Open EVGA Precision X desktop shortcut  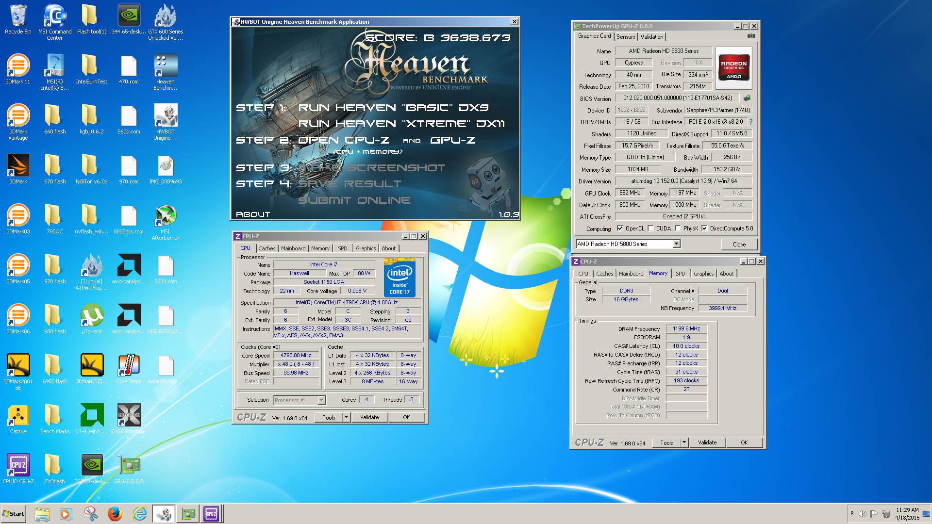(x=129, y=421)
